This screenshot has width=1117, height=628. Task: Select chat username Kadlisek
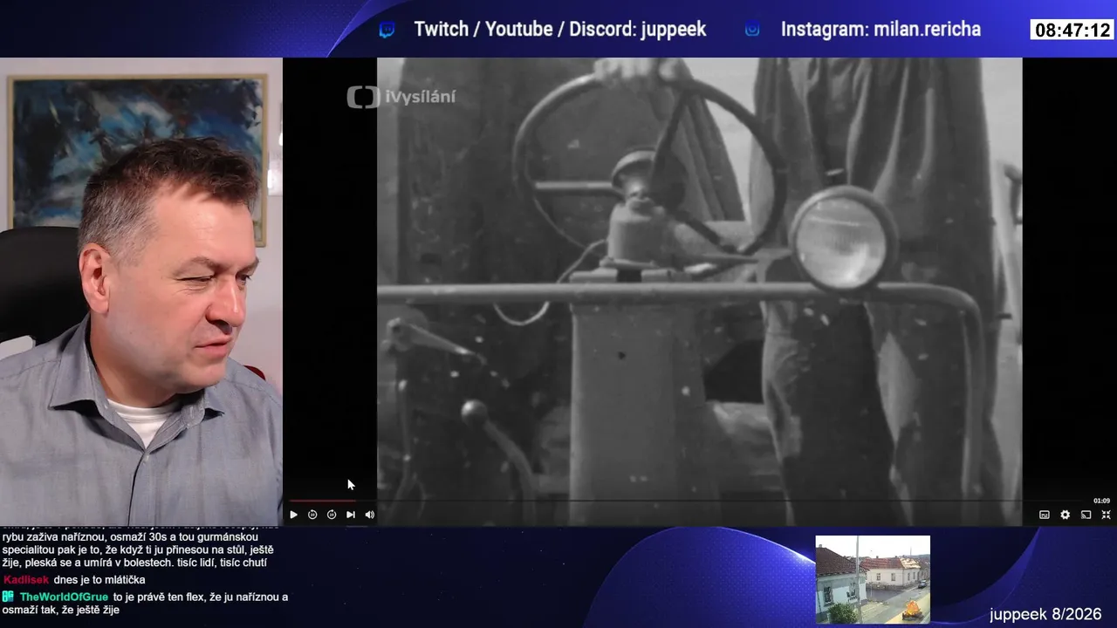[26, 580]
